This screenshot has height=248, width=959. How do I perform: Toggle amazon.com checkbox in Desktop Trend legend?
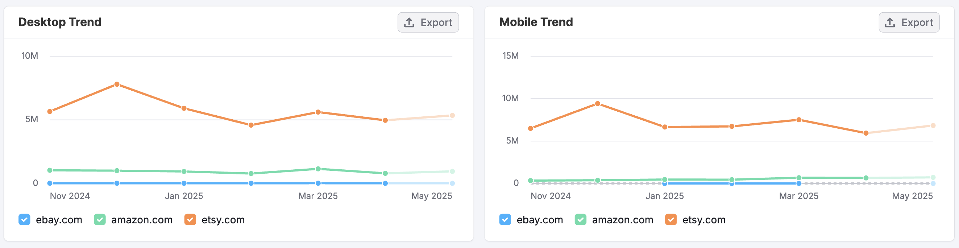point(100,220)
